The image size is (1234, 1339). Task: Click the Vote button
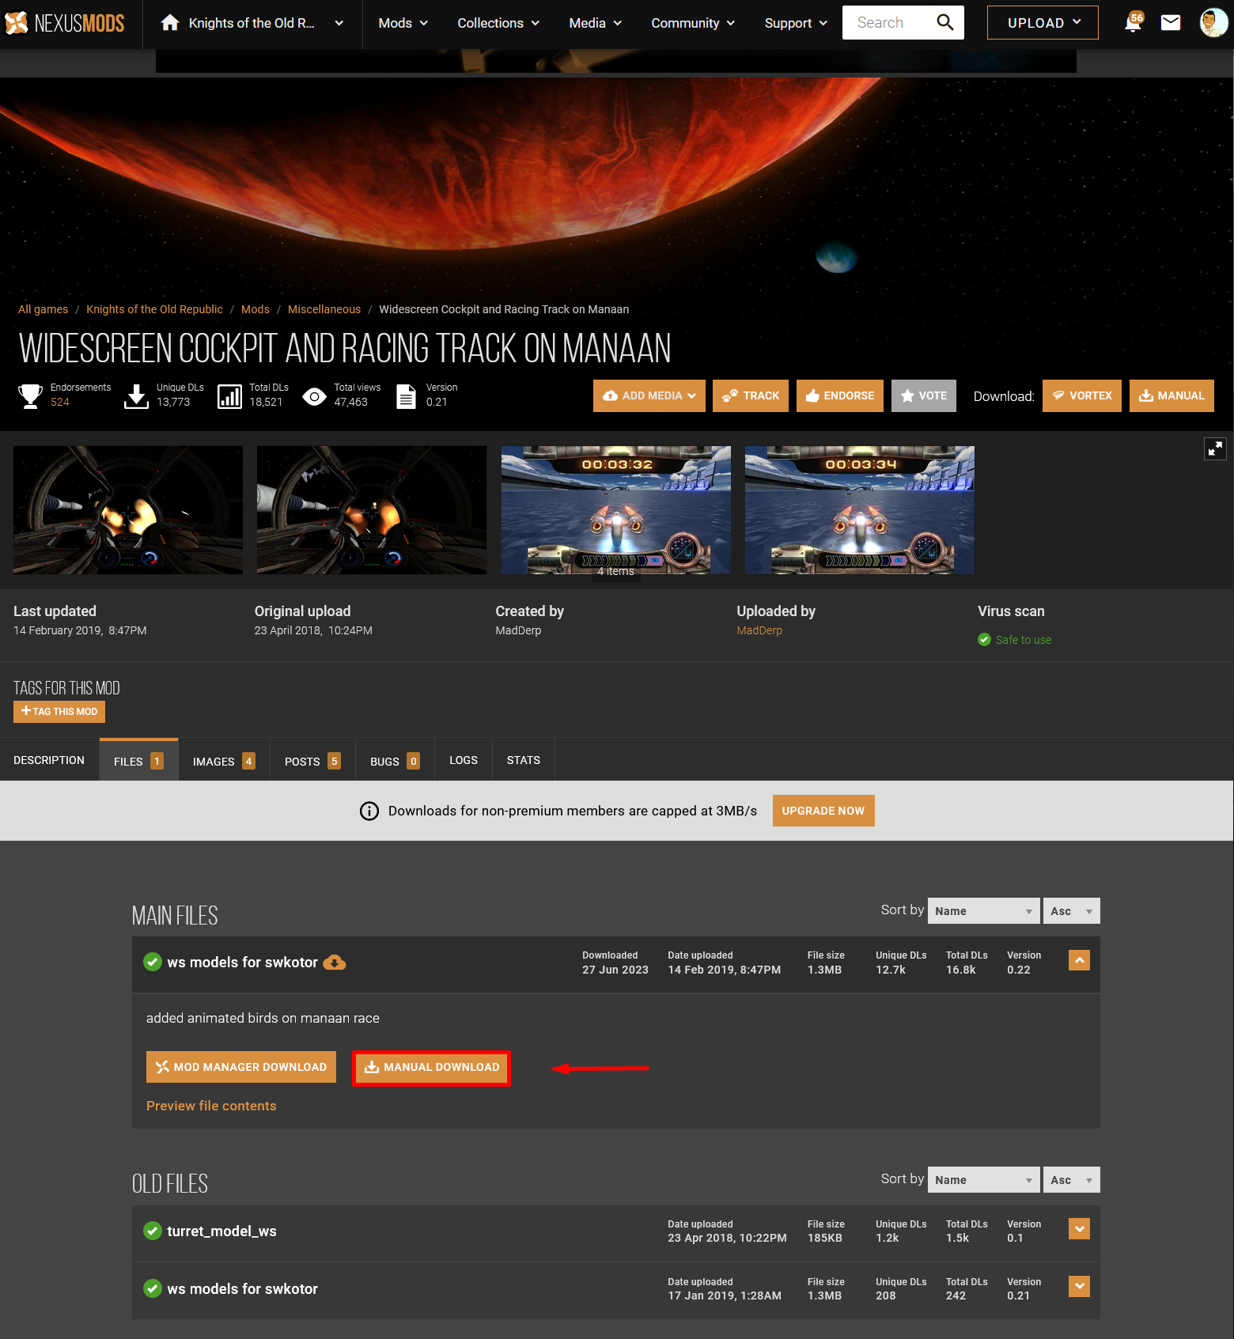924,395
